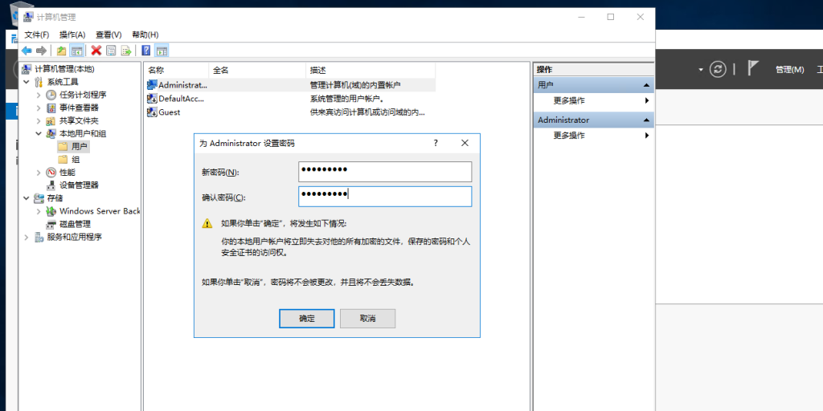This screenshot has height=411, width=823.
Task: Select the 共享文件夹 icon in tree
Action: coord(51,120)
